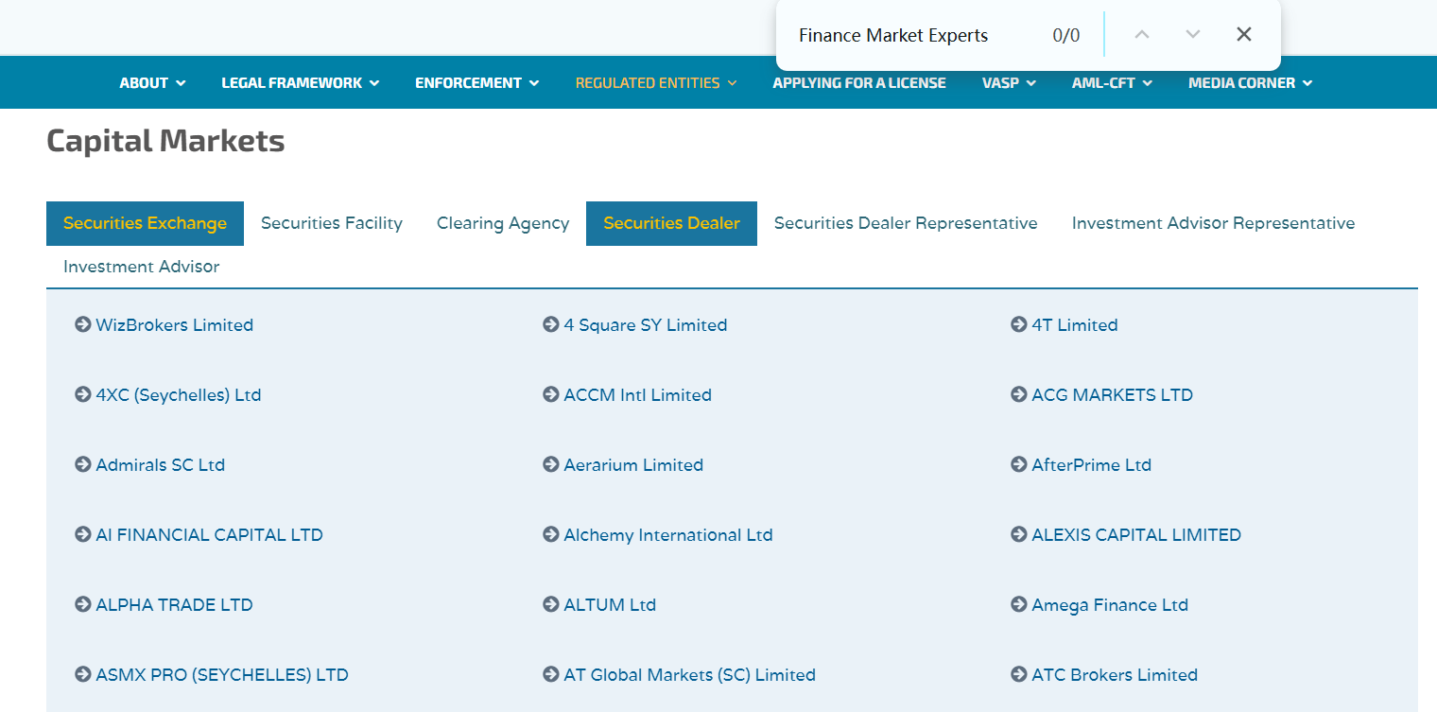This screenshot has width=1437, height=712.
Task: Open APPLYING FOR A LICENSE page
Action: [859, 83]
